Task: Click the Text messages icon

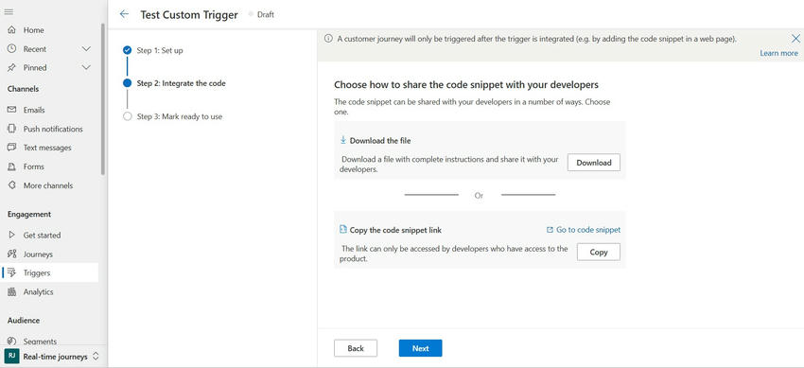Action: (11, 148)
